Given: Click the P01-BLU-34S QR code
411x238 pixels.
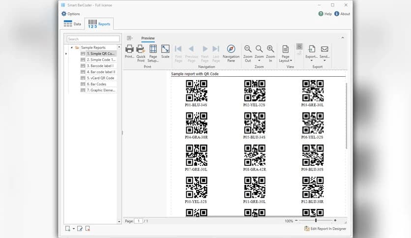Looking at the screenshot, I should pos(197,90).
